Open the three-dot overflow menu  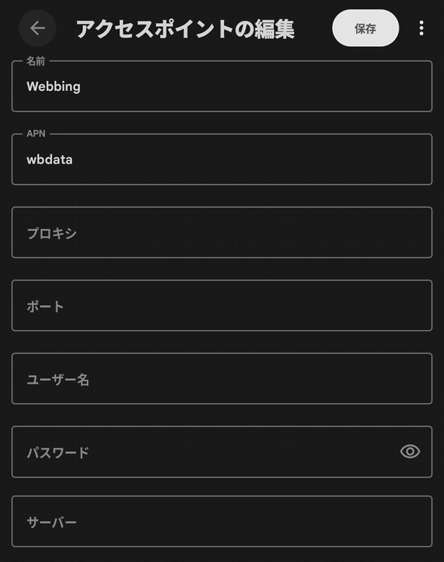point(421,28)
